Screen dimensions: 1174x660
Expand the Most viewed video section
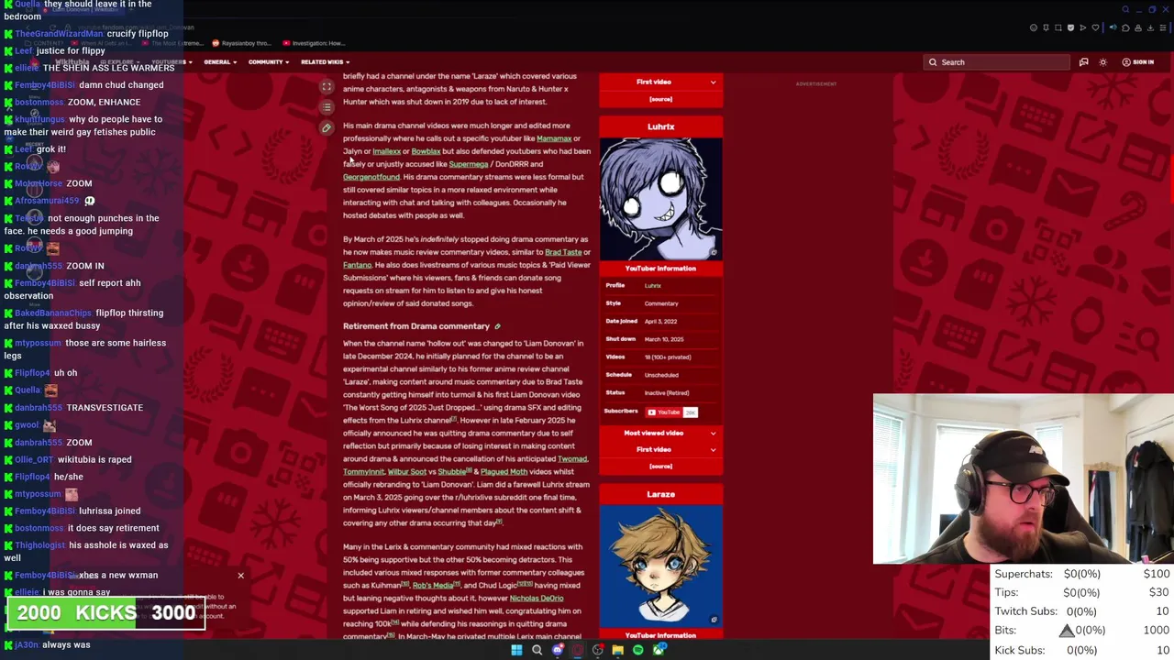click(x=660, y=433)
